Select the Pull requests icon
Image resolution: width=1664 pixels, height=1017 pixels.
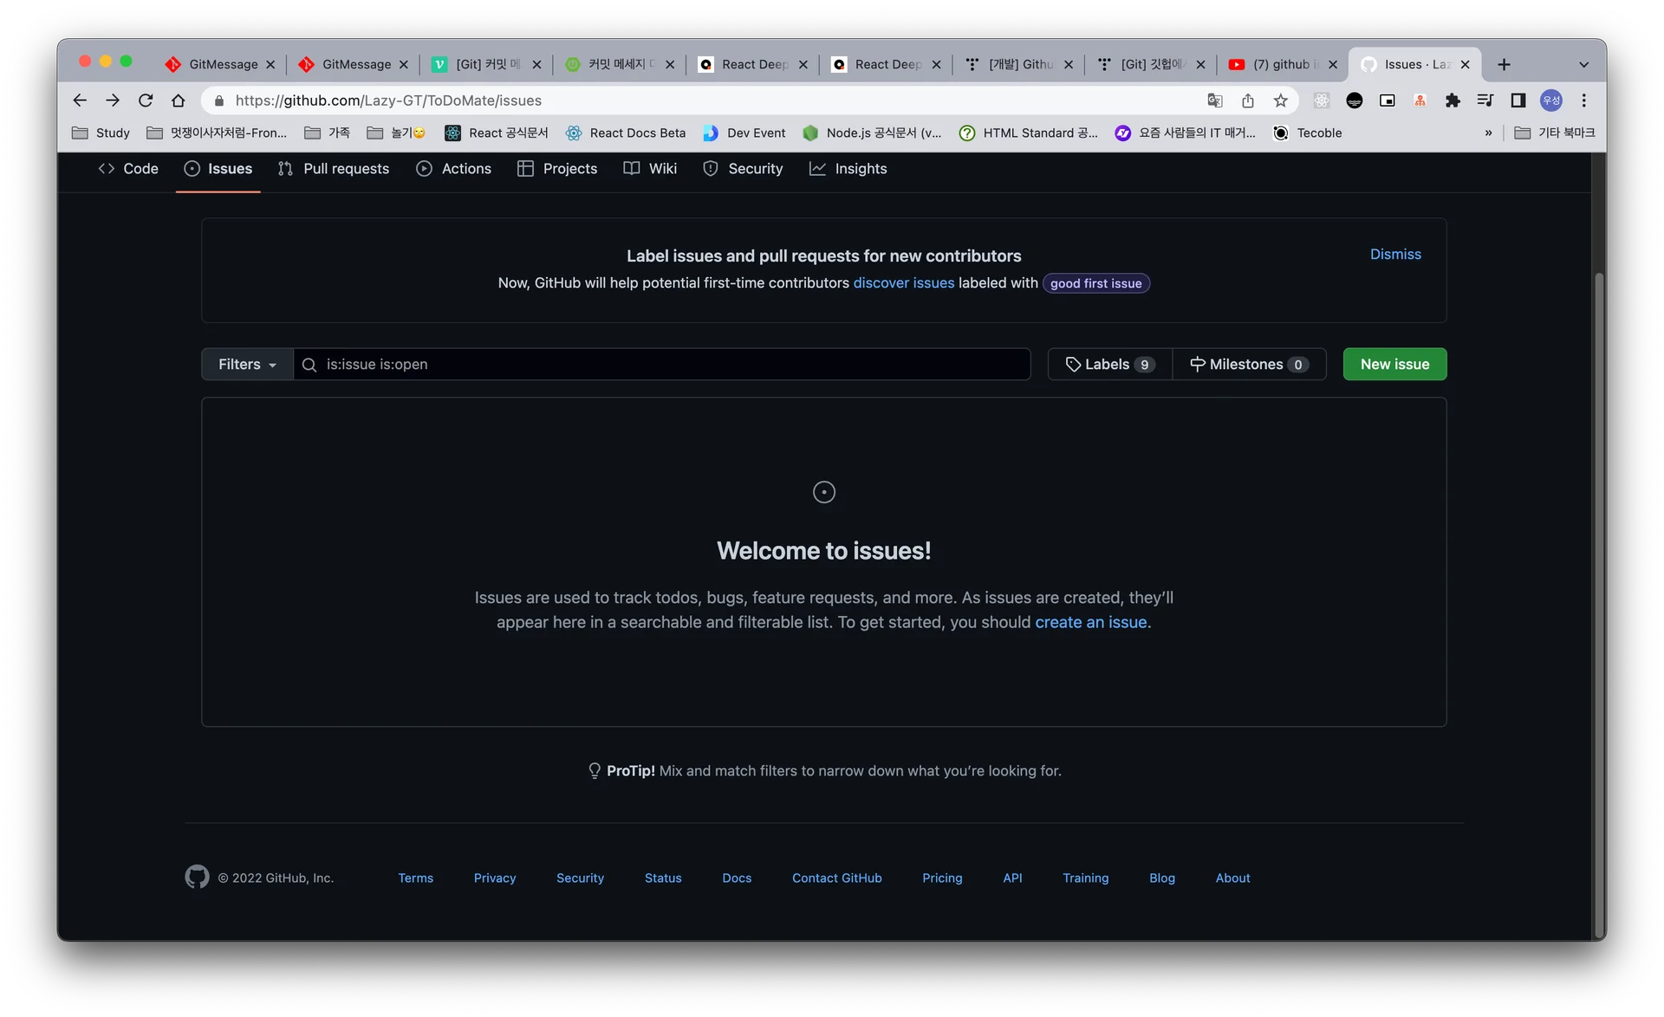[284, 169]
